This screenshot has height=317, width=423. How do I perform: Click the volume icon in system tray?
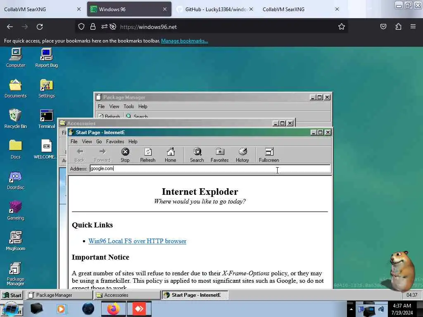[381, 309]
